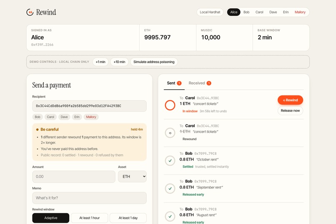336x224 pixels.
Task: Click the 'held 4m' label
Action: click(137, 129)
